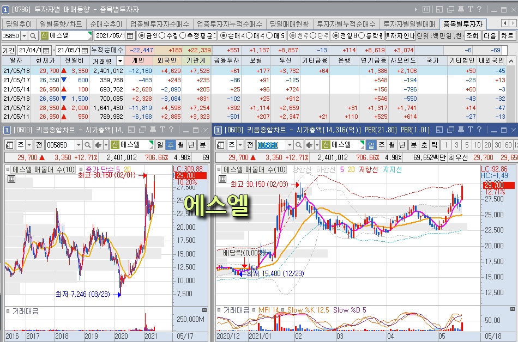This screenshot has width=518, height=342.
Task: Click the 에스엘 stock name field in investor window
Action: [66, 35]
